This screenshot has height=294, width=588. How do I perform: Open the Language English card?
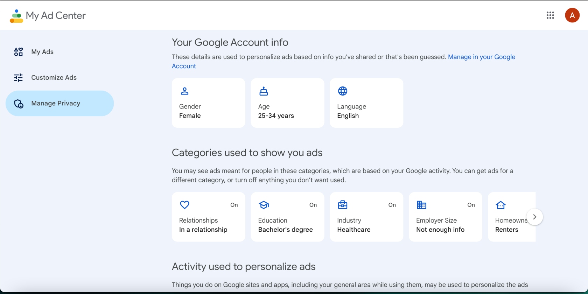pos(366,103)
